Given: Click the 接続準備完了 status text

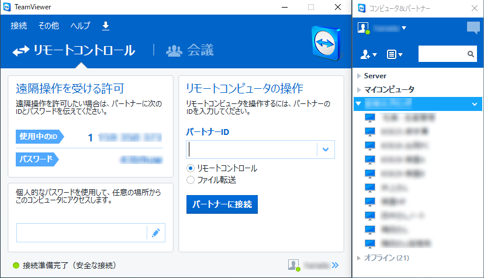Looking at the screenshot, I should point(70,265).
